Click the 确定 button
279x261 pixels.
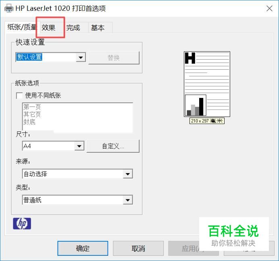tap(83, 249)
